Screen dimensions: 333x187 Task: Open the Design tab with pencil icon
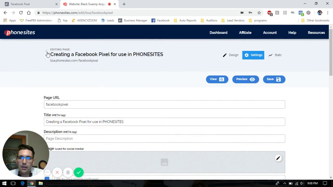tap(230, 55)
